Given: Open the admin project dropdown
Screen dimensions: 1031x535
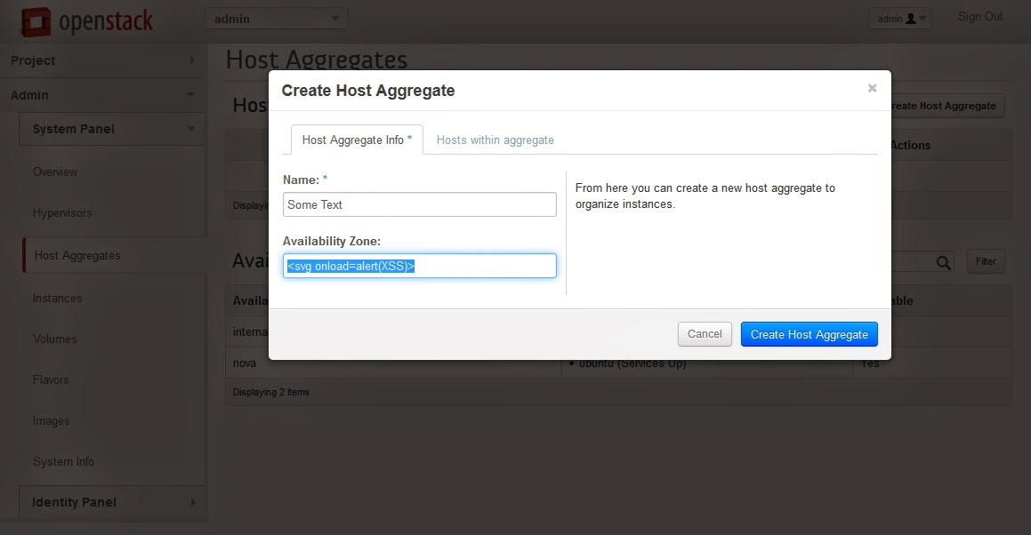Looking at the screenshot, I should click(276, 19).
